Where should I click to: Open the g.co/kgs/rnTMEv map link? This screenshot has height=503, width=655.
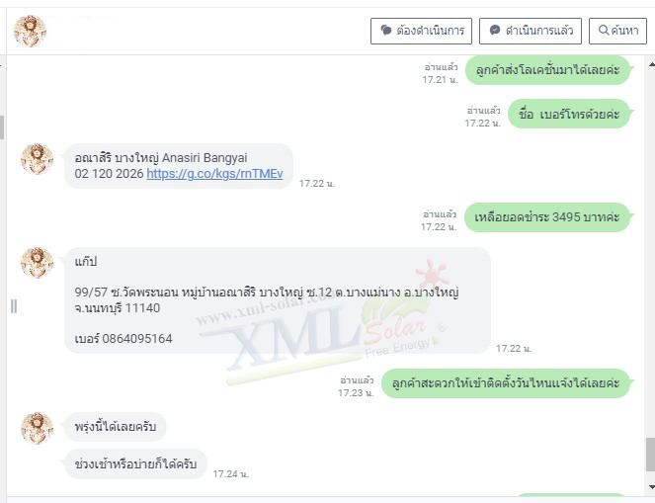214,174
